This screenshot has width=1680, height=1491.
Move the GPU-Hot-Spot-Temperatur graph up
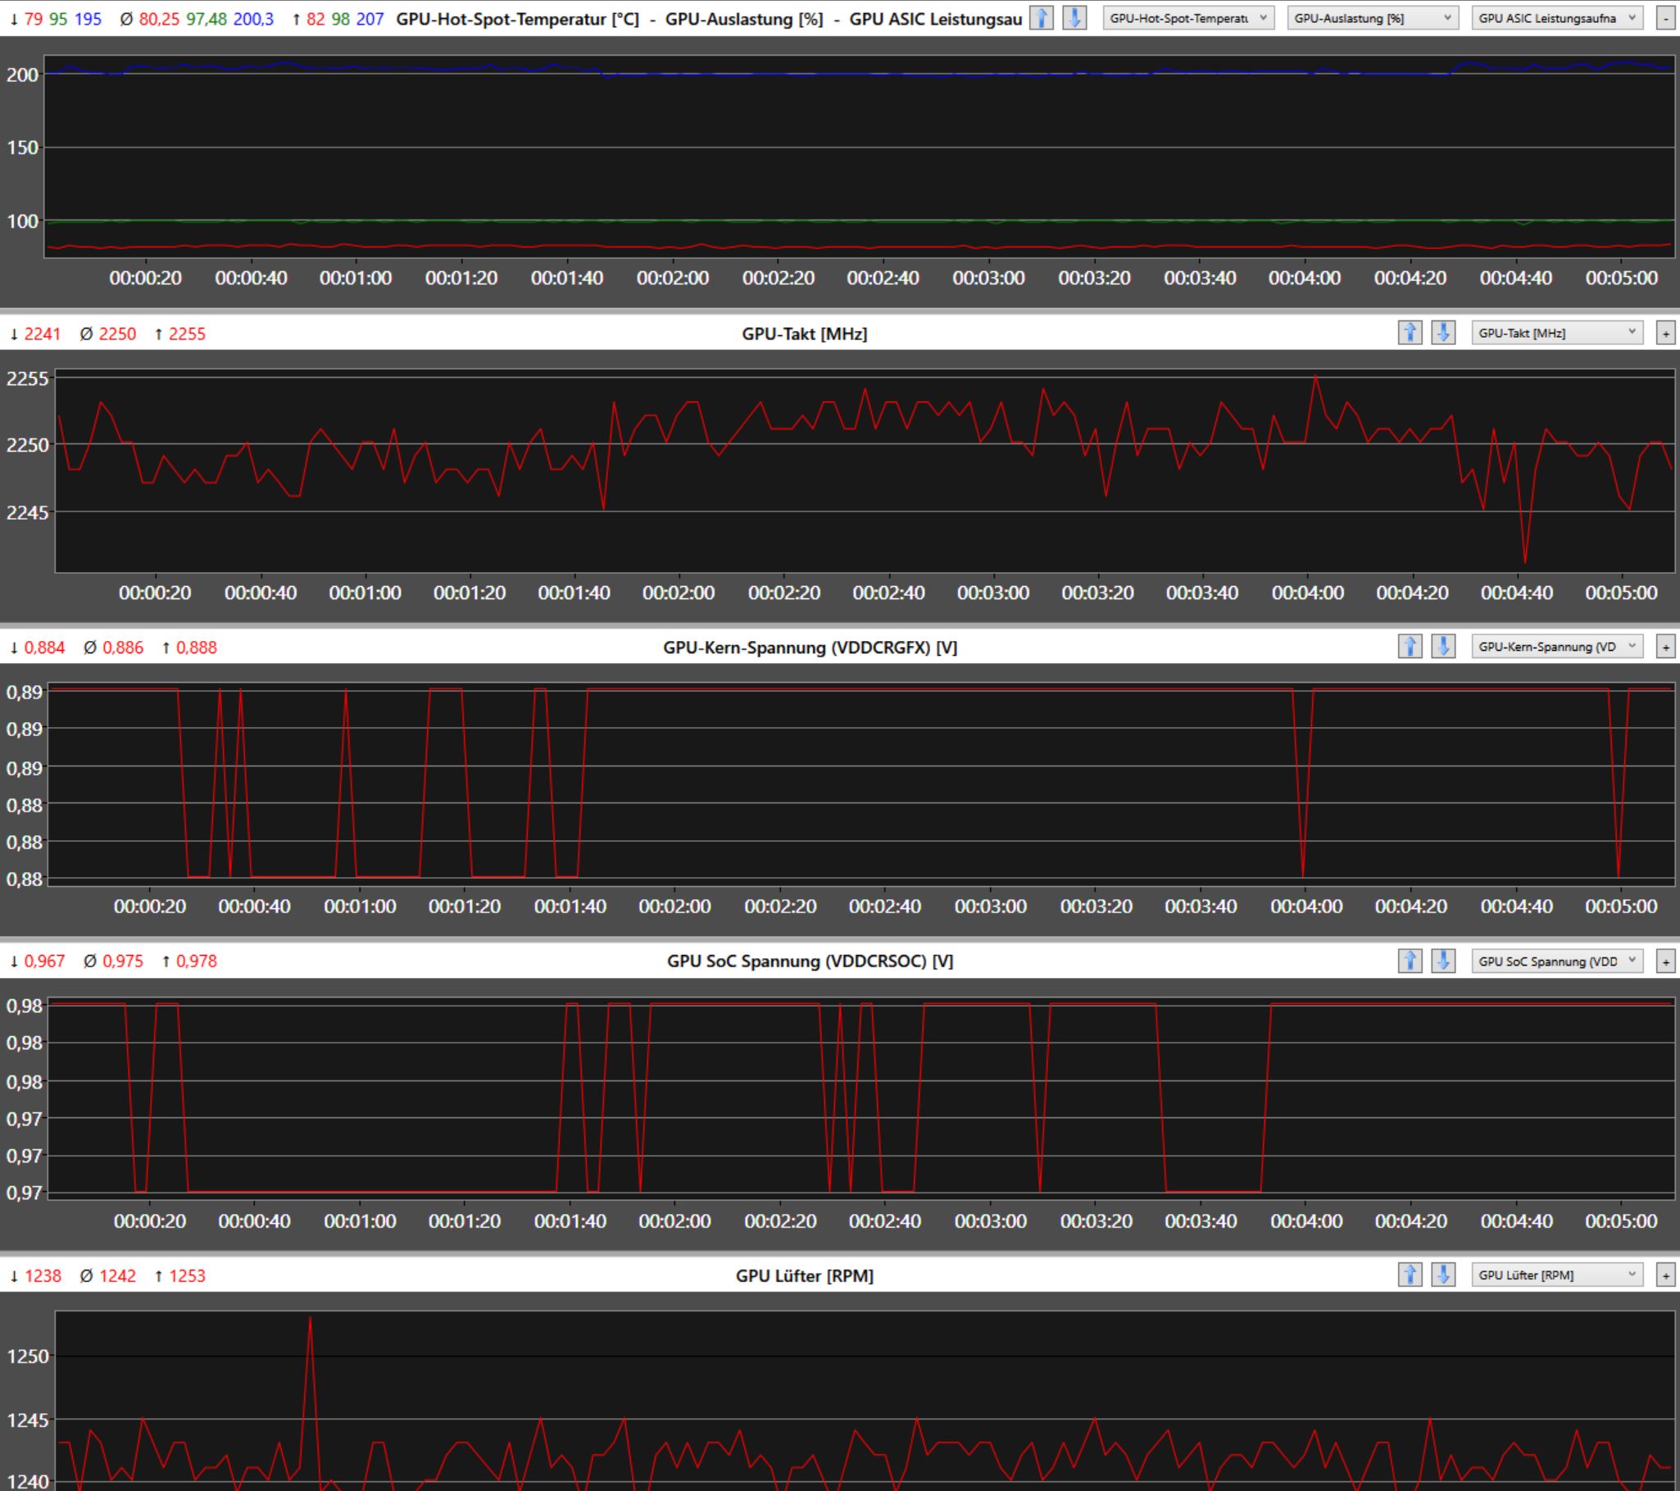coord(1042,18)
